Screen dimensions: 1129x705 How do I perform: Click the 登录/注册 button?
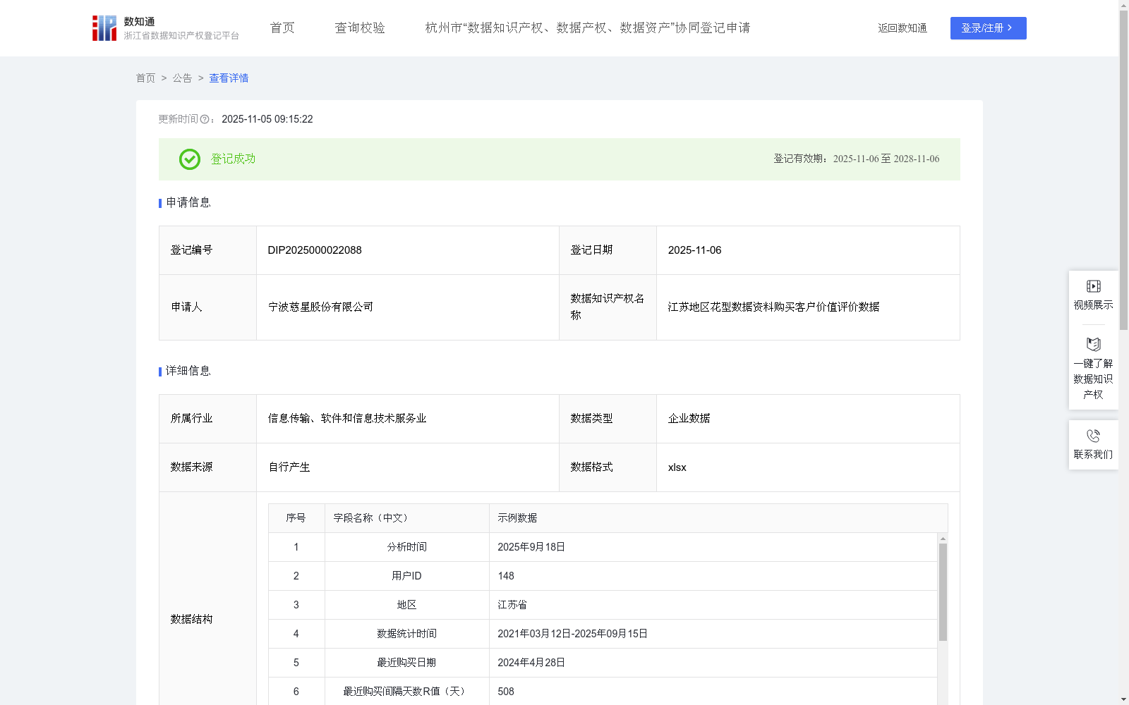click(988, 28)
